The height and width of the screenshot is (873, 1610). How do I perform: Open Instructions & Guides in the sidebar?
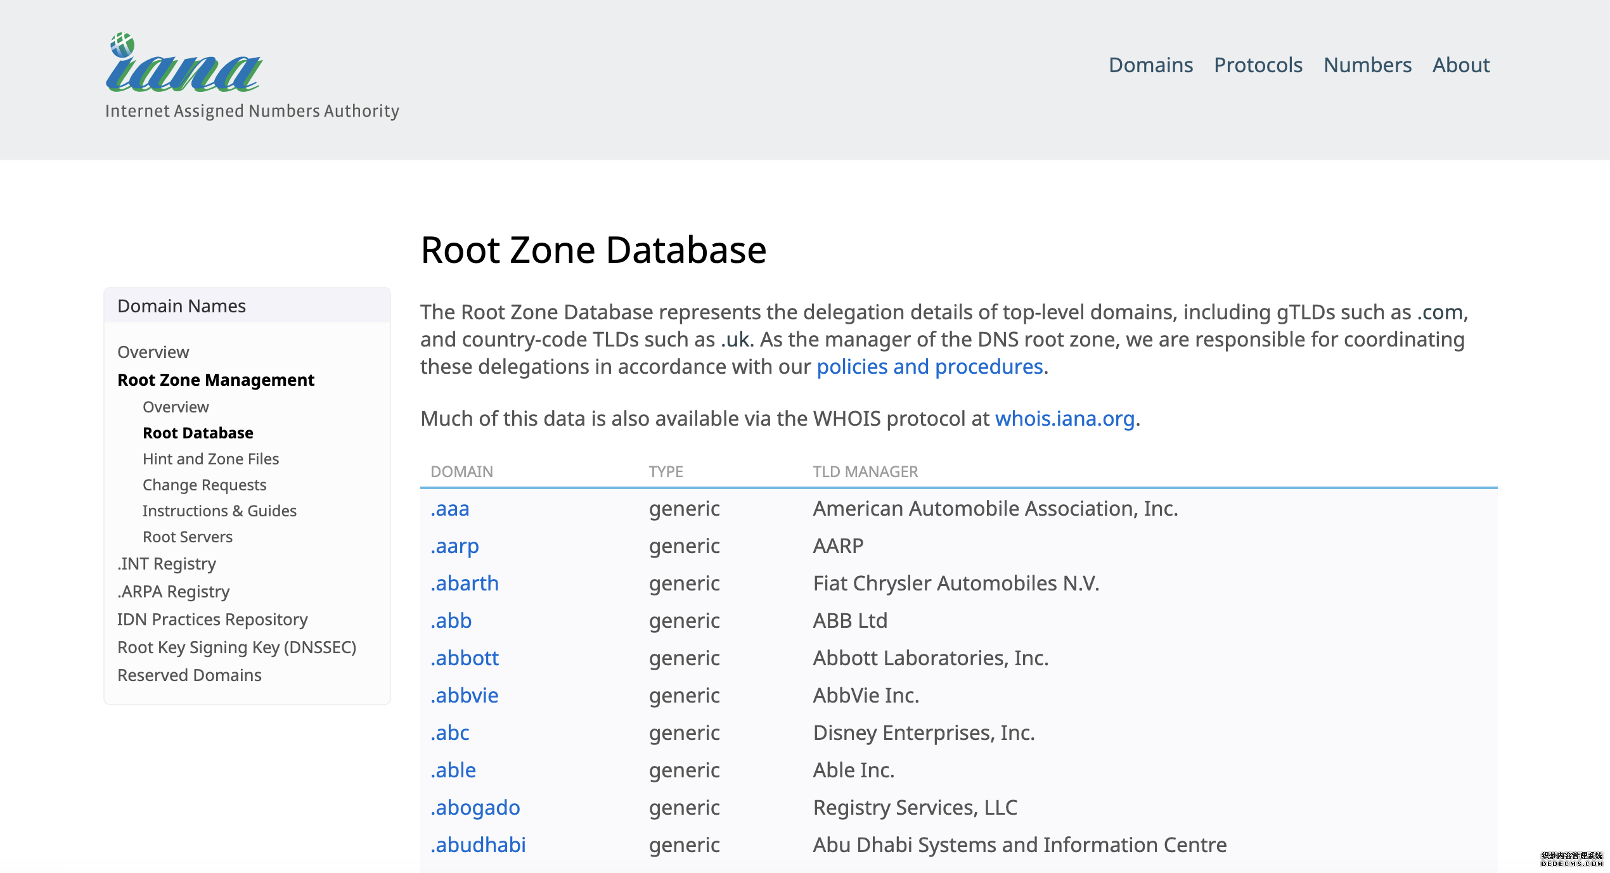pos(219,511)
